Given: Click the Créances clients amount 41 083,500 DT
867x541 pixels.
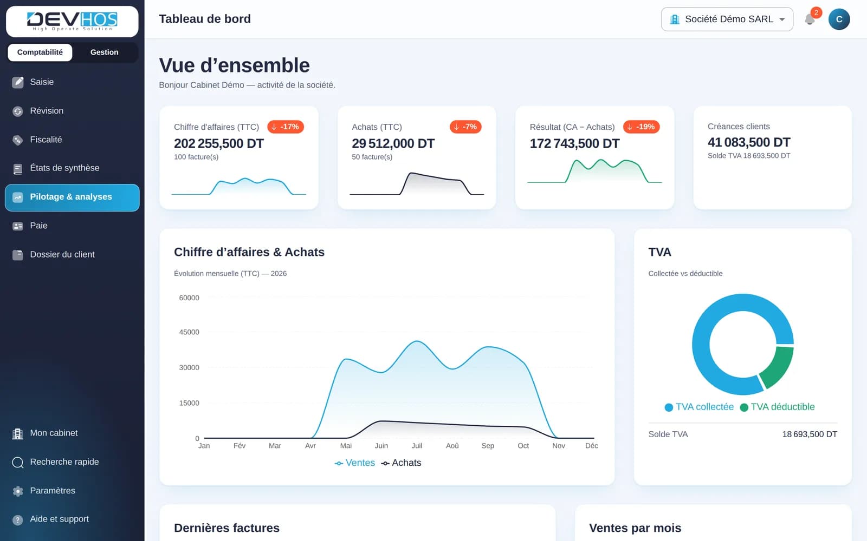Looking at the screenshot, I should point(749,142).
